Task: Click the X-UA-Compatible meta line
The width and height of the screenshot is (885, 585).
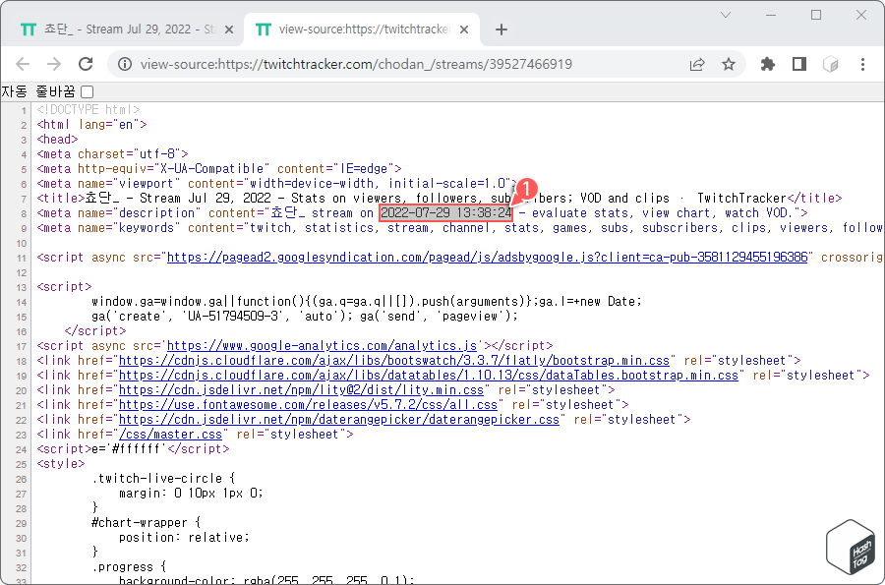Action: coord(219,169)
